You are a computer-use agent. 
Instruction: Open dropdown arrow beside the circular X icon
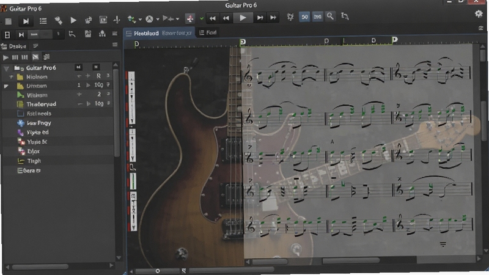[158, 20]
